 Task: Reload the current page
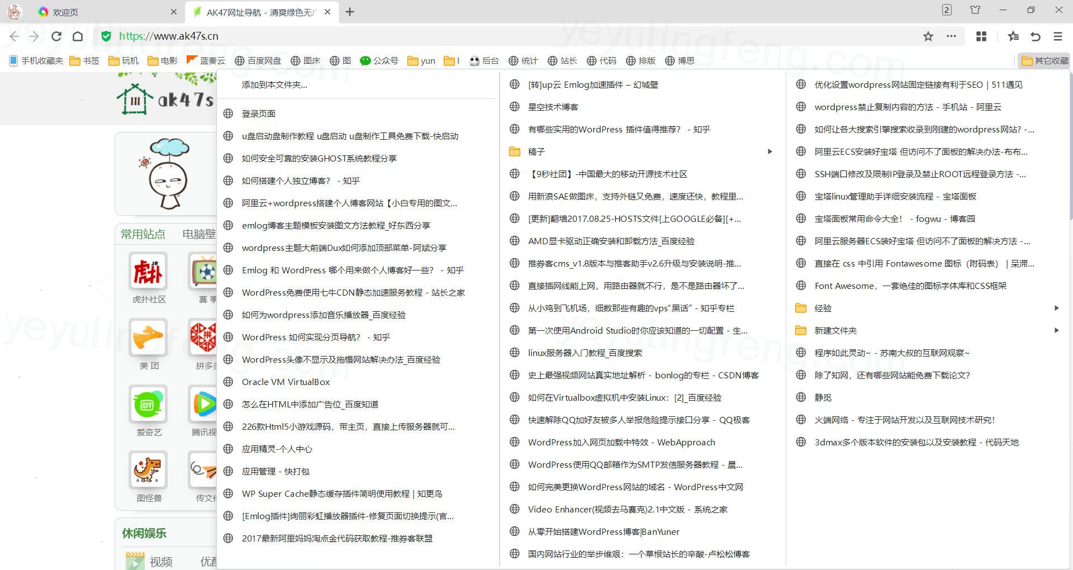[56, 36]
